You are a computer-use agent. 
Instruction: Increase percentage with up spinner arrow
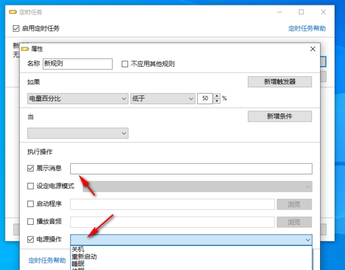pos(217,96)
